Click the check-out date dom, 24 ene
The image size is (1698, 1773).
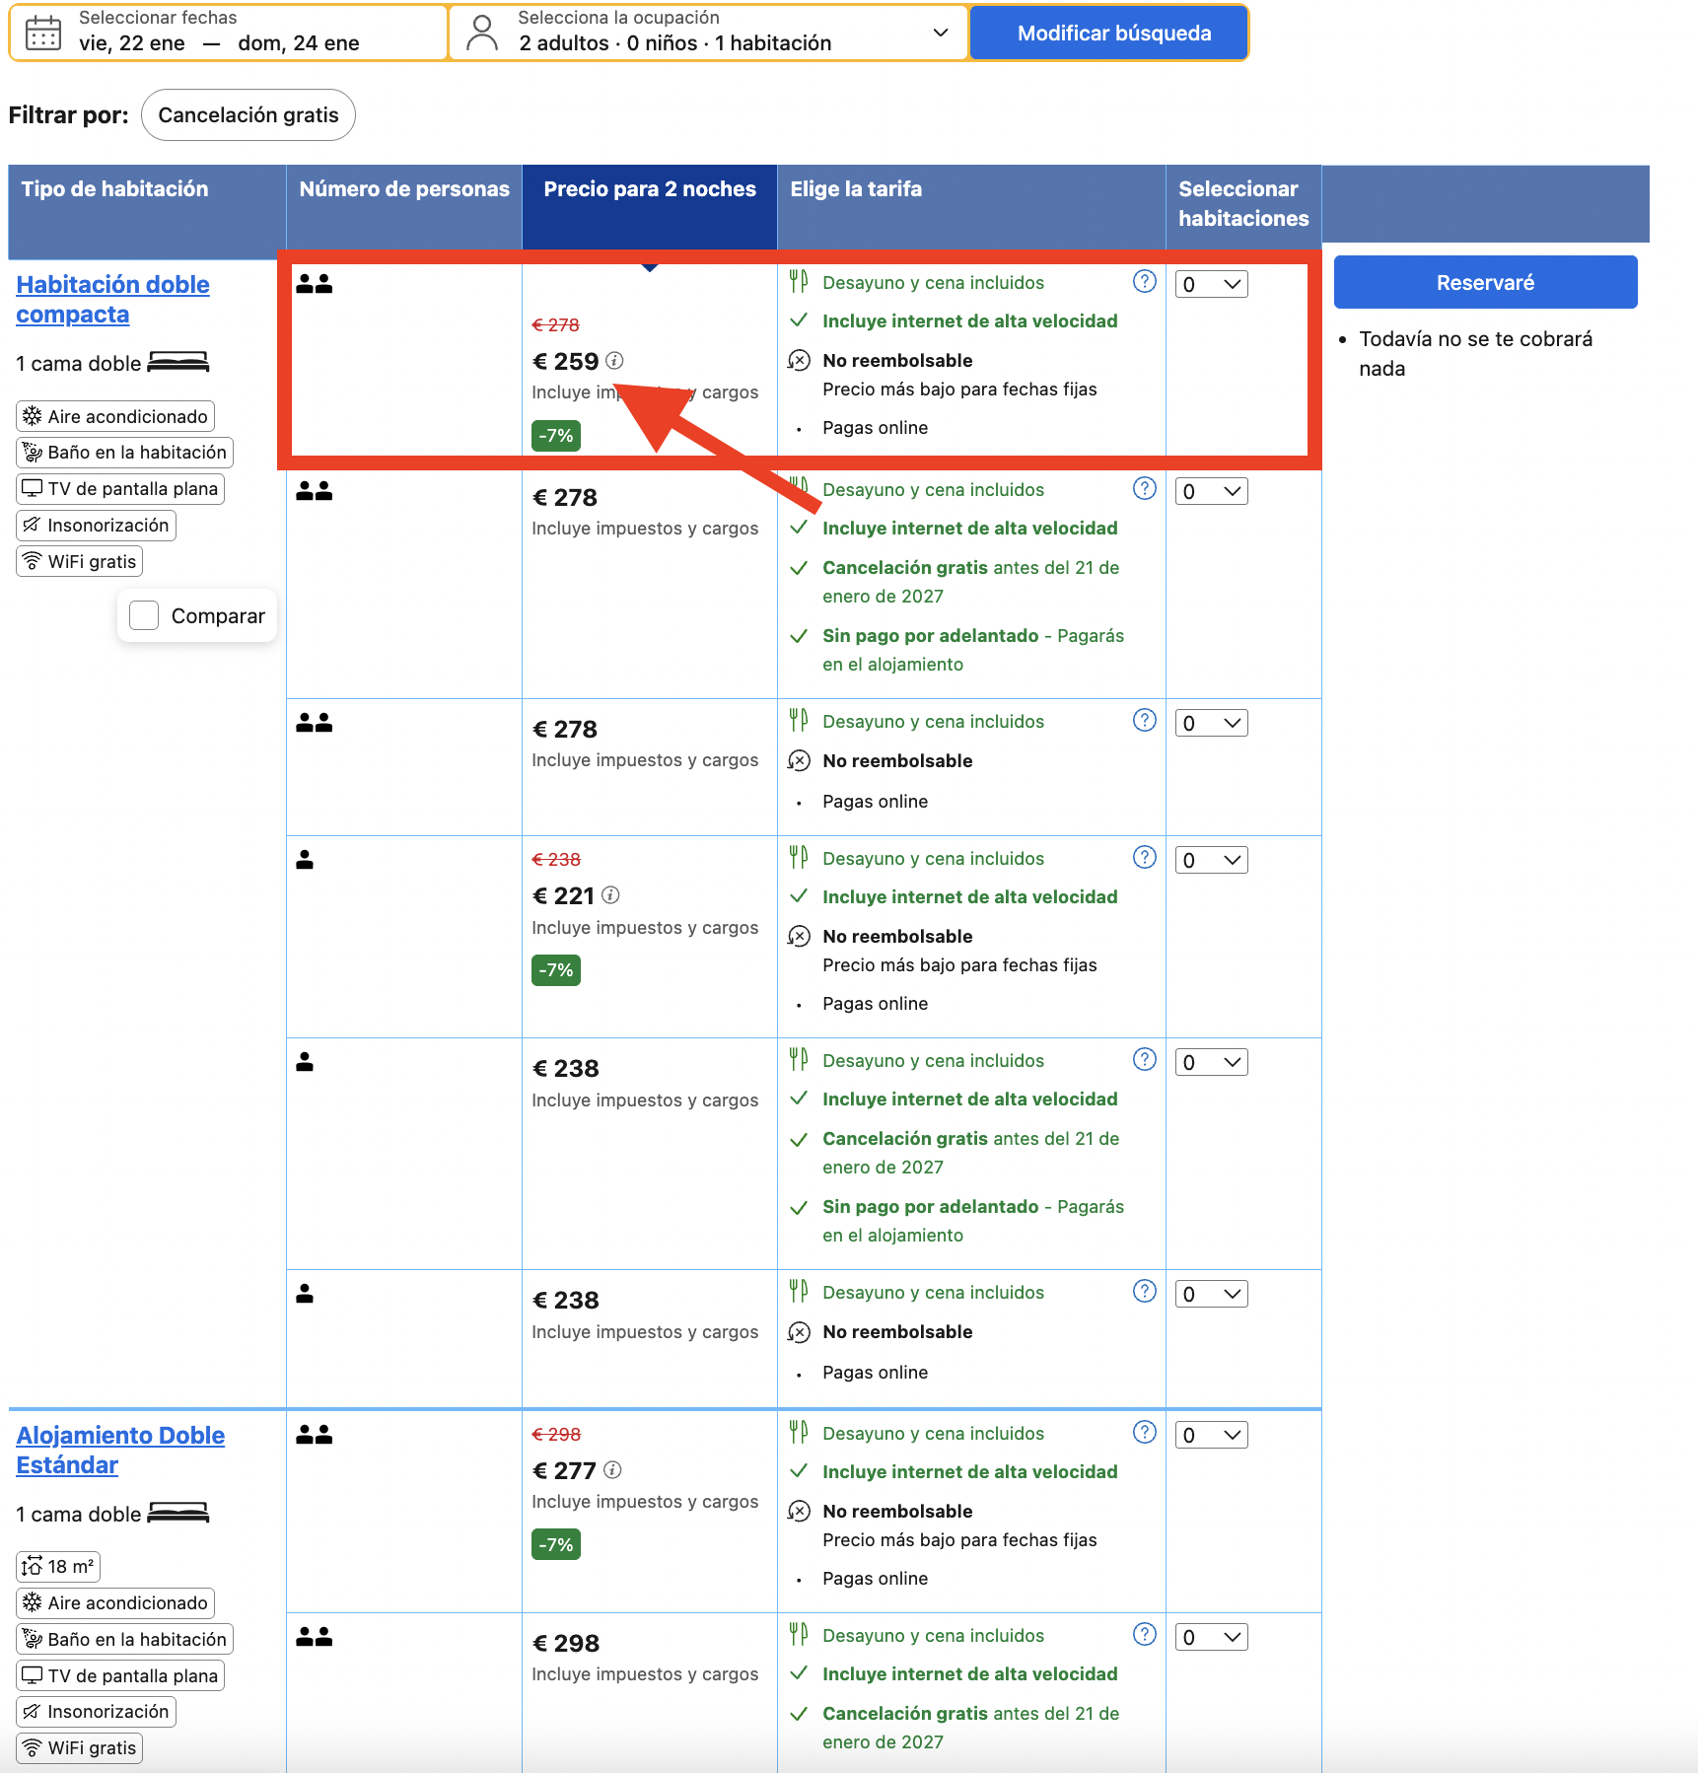coord(299,43)
